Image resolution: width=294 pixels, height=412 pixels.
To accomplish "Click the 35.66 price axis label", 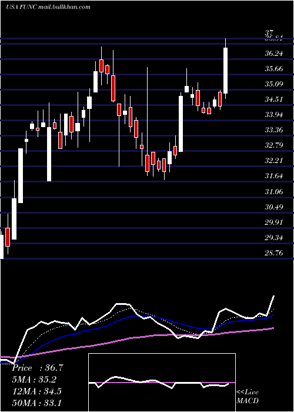I will pos(274,69).
